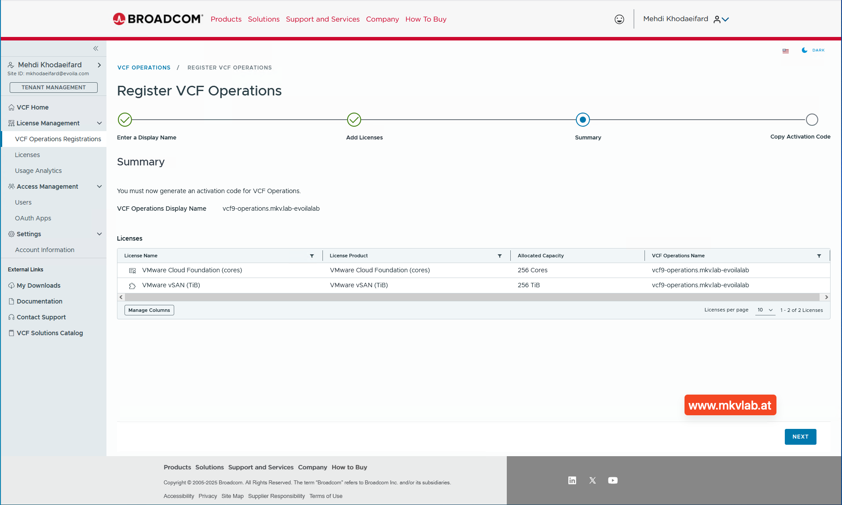Open the X social icon in footer
842x505 pixels.
click(x=593, y=480)
